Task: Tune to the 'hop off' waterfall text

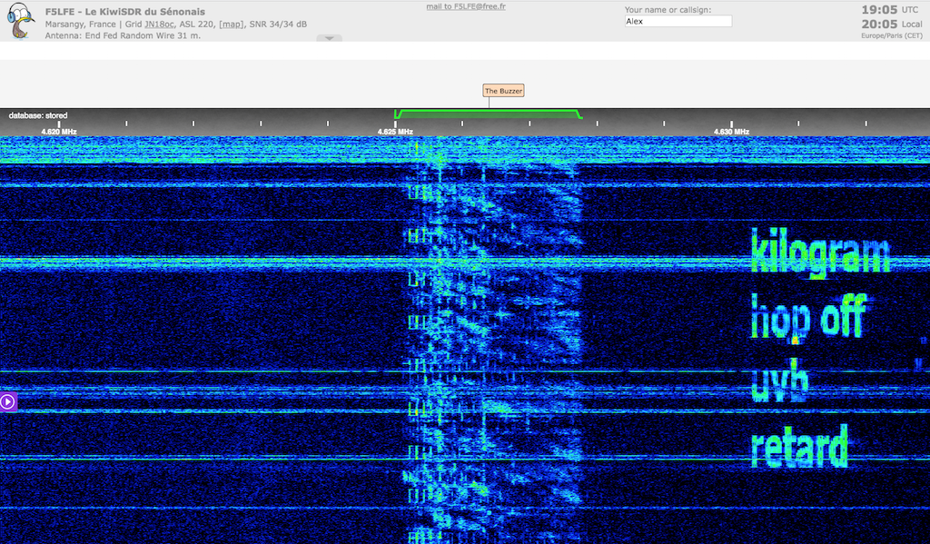Action: point(807,317)
